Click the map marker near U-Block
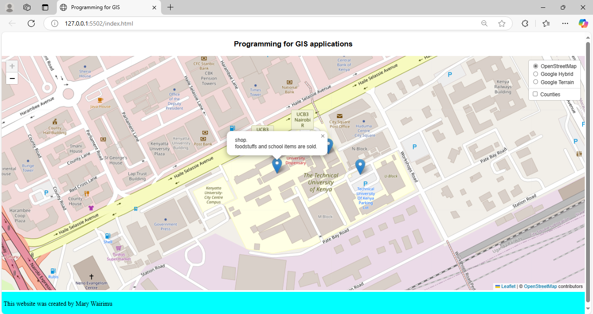 [360, 167]
